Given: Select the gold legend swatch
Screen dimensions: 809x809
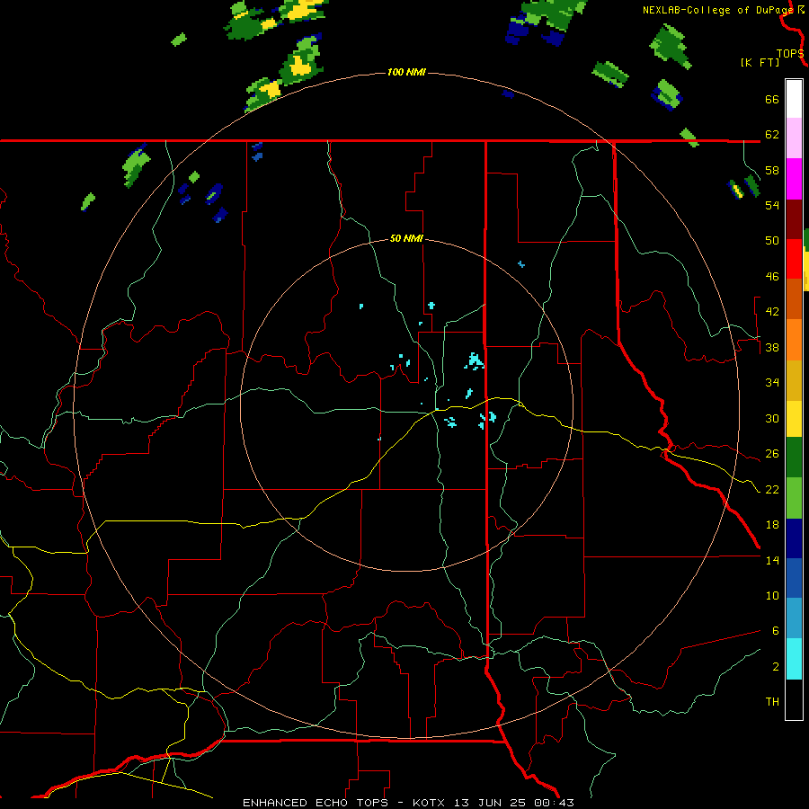Looking at the screenshot, I should click(x=794, y=380).
